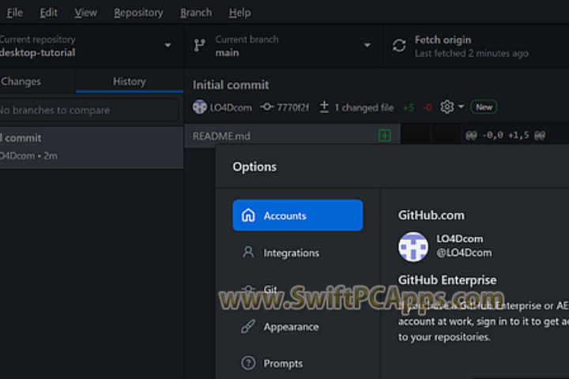Image resolution: width=569 pixels, height=379 pixels.
Task: Open the Branch menu
Action: [196, 13]
